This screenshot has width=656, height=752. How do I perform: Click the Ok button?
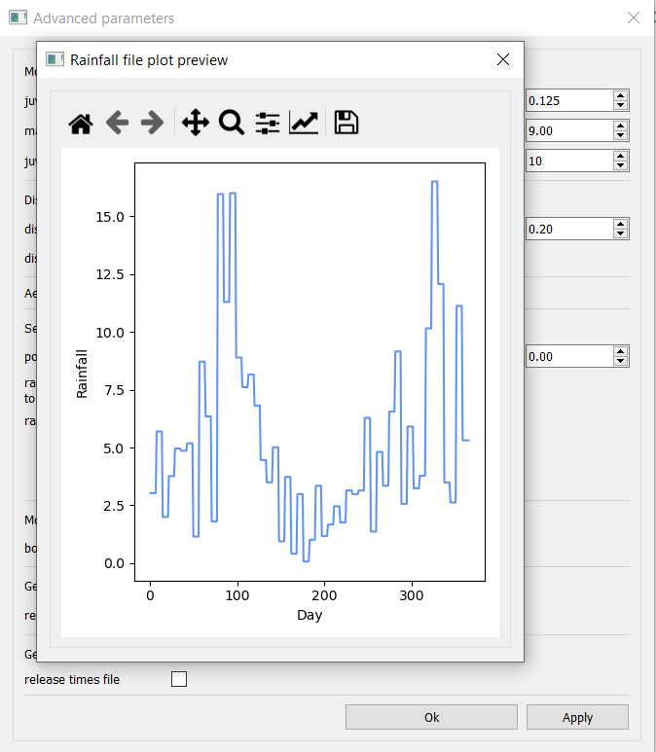pos(431,717)
